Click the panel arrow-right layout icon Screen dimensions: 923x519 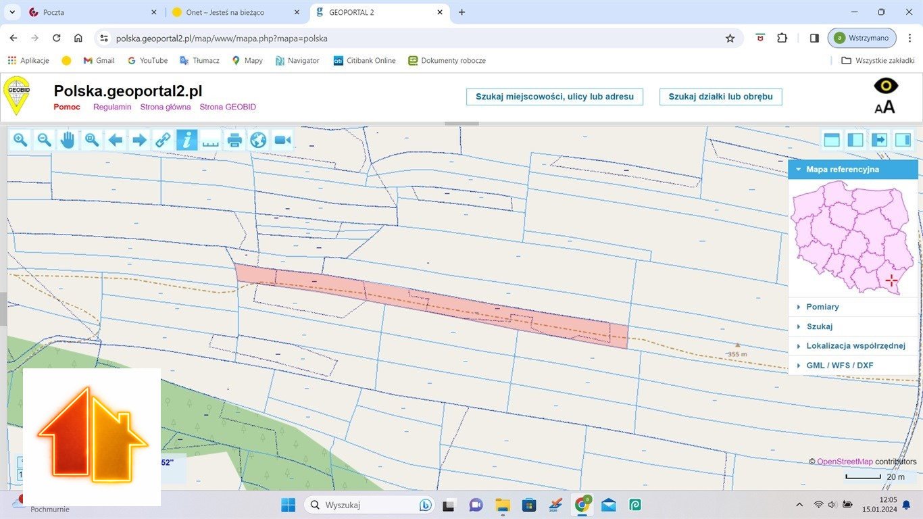(x=879, y=140)
